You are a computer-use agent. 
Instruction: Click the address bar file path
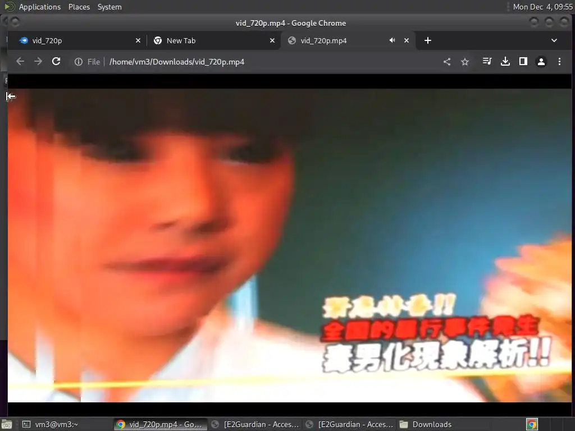(177, 62)
